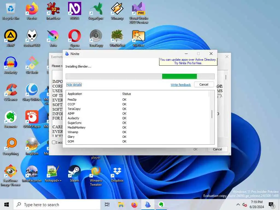Open the muted volume tray icon
This screenshot has height=210, width=280.
point(245,205)
